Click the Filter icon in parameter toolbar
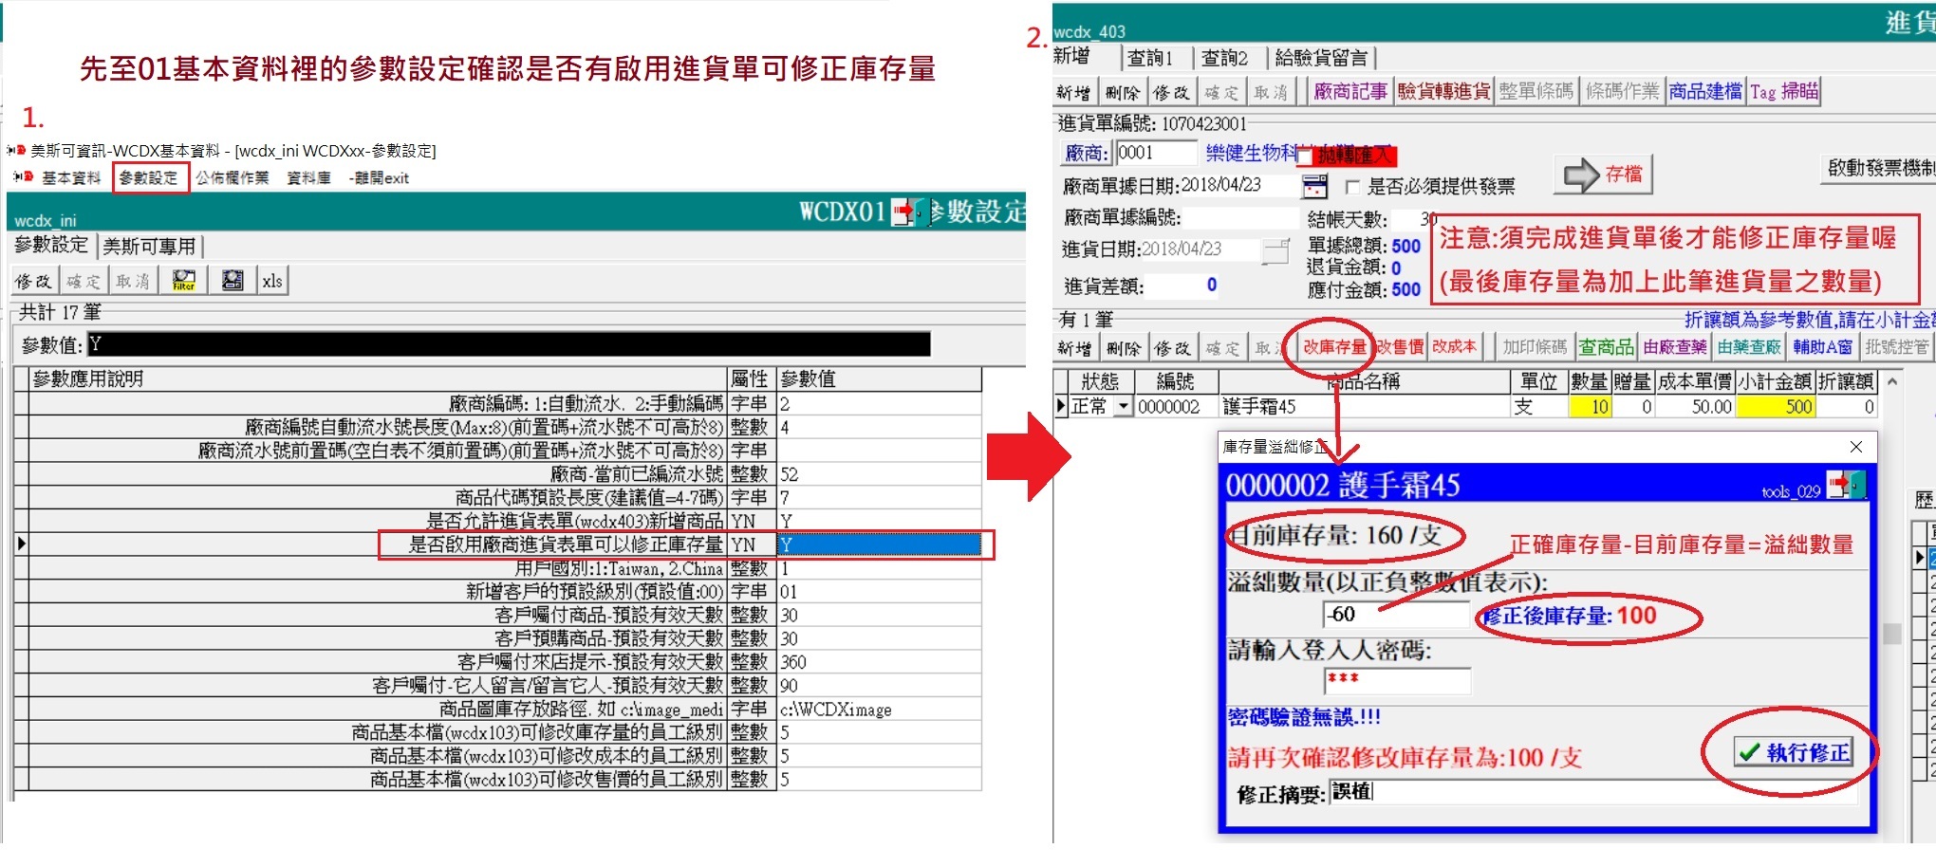Viewport: 1936px width, 867px height. [183, 281]
